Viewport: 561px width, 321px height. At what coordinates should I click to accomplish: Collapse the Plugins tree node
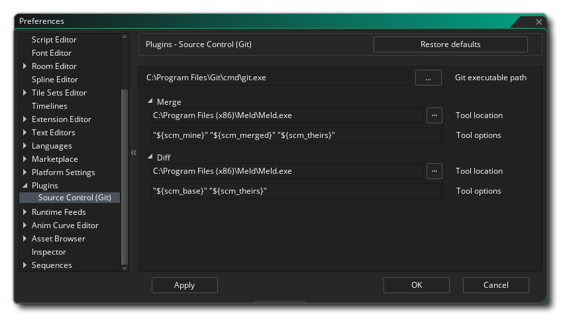(x=25, y=185)
